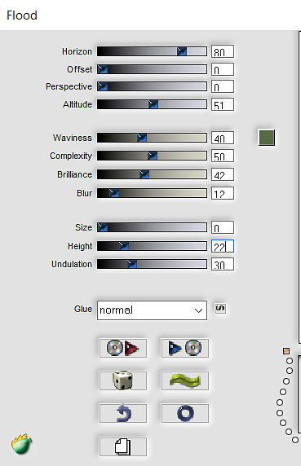Click the Blur value field showing 12

point(223,193)
